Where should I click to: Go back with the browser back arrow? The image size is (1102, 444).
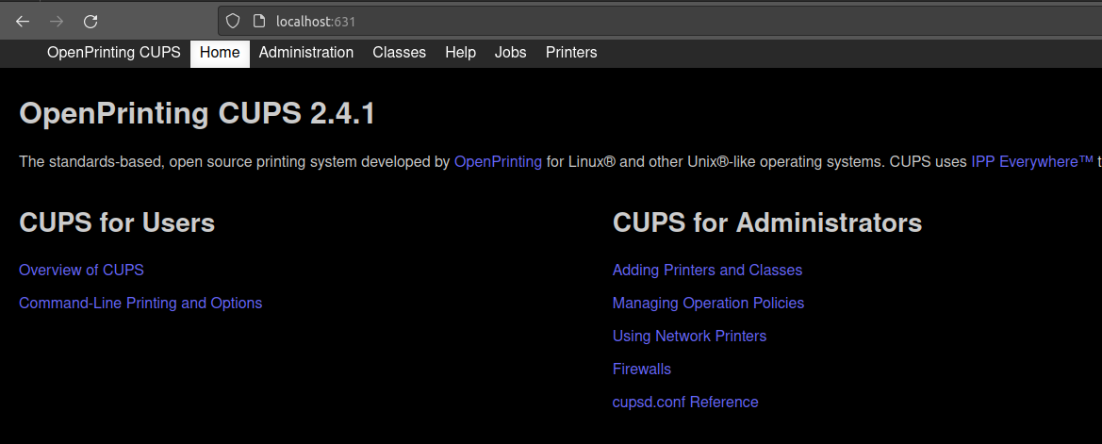(23, 21)
